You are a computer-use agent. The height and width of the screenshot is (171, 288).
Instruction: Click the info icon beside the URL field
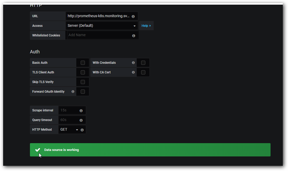(133, 16)
